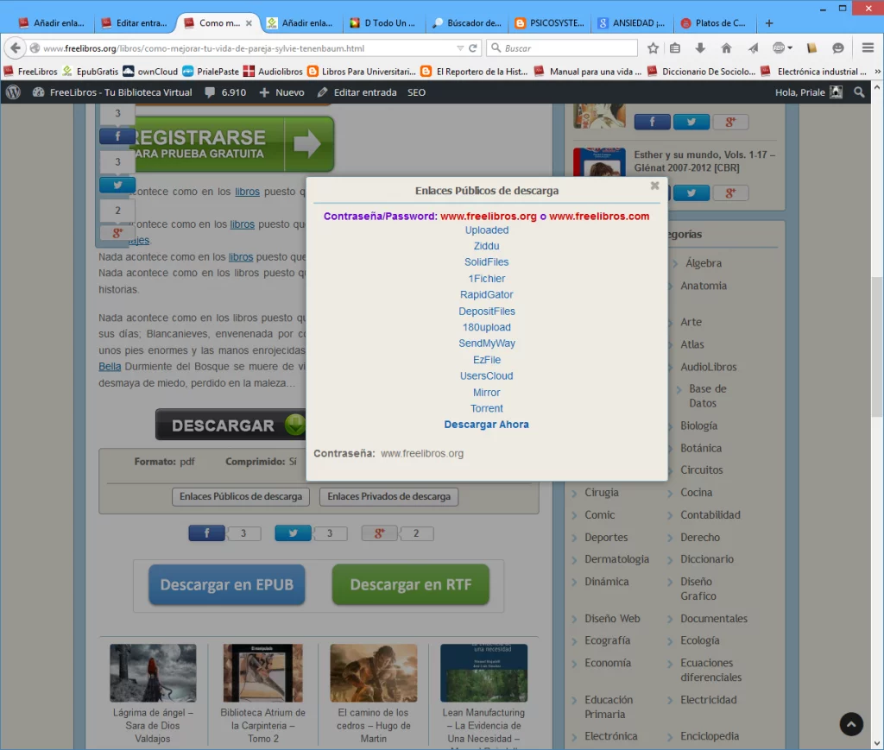Click the Firefox back navigation arrow
Screen dimensions: 884x750
(x=16, y=48)
